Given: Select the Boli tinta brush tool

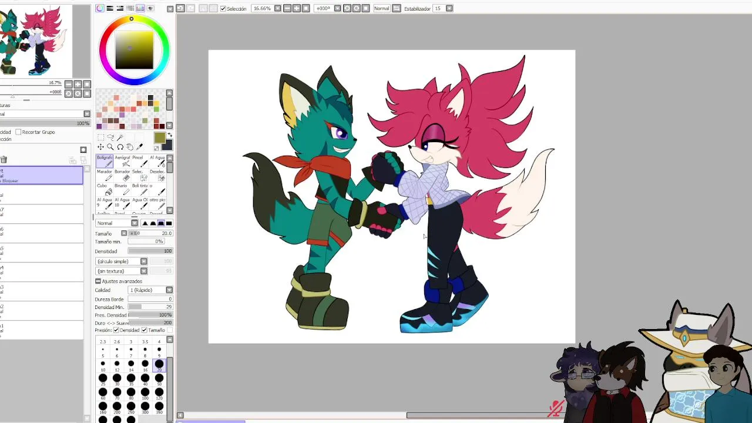Looking at the screenshot, I should (x=141, y=189).
